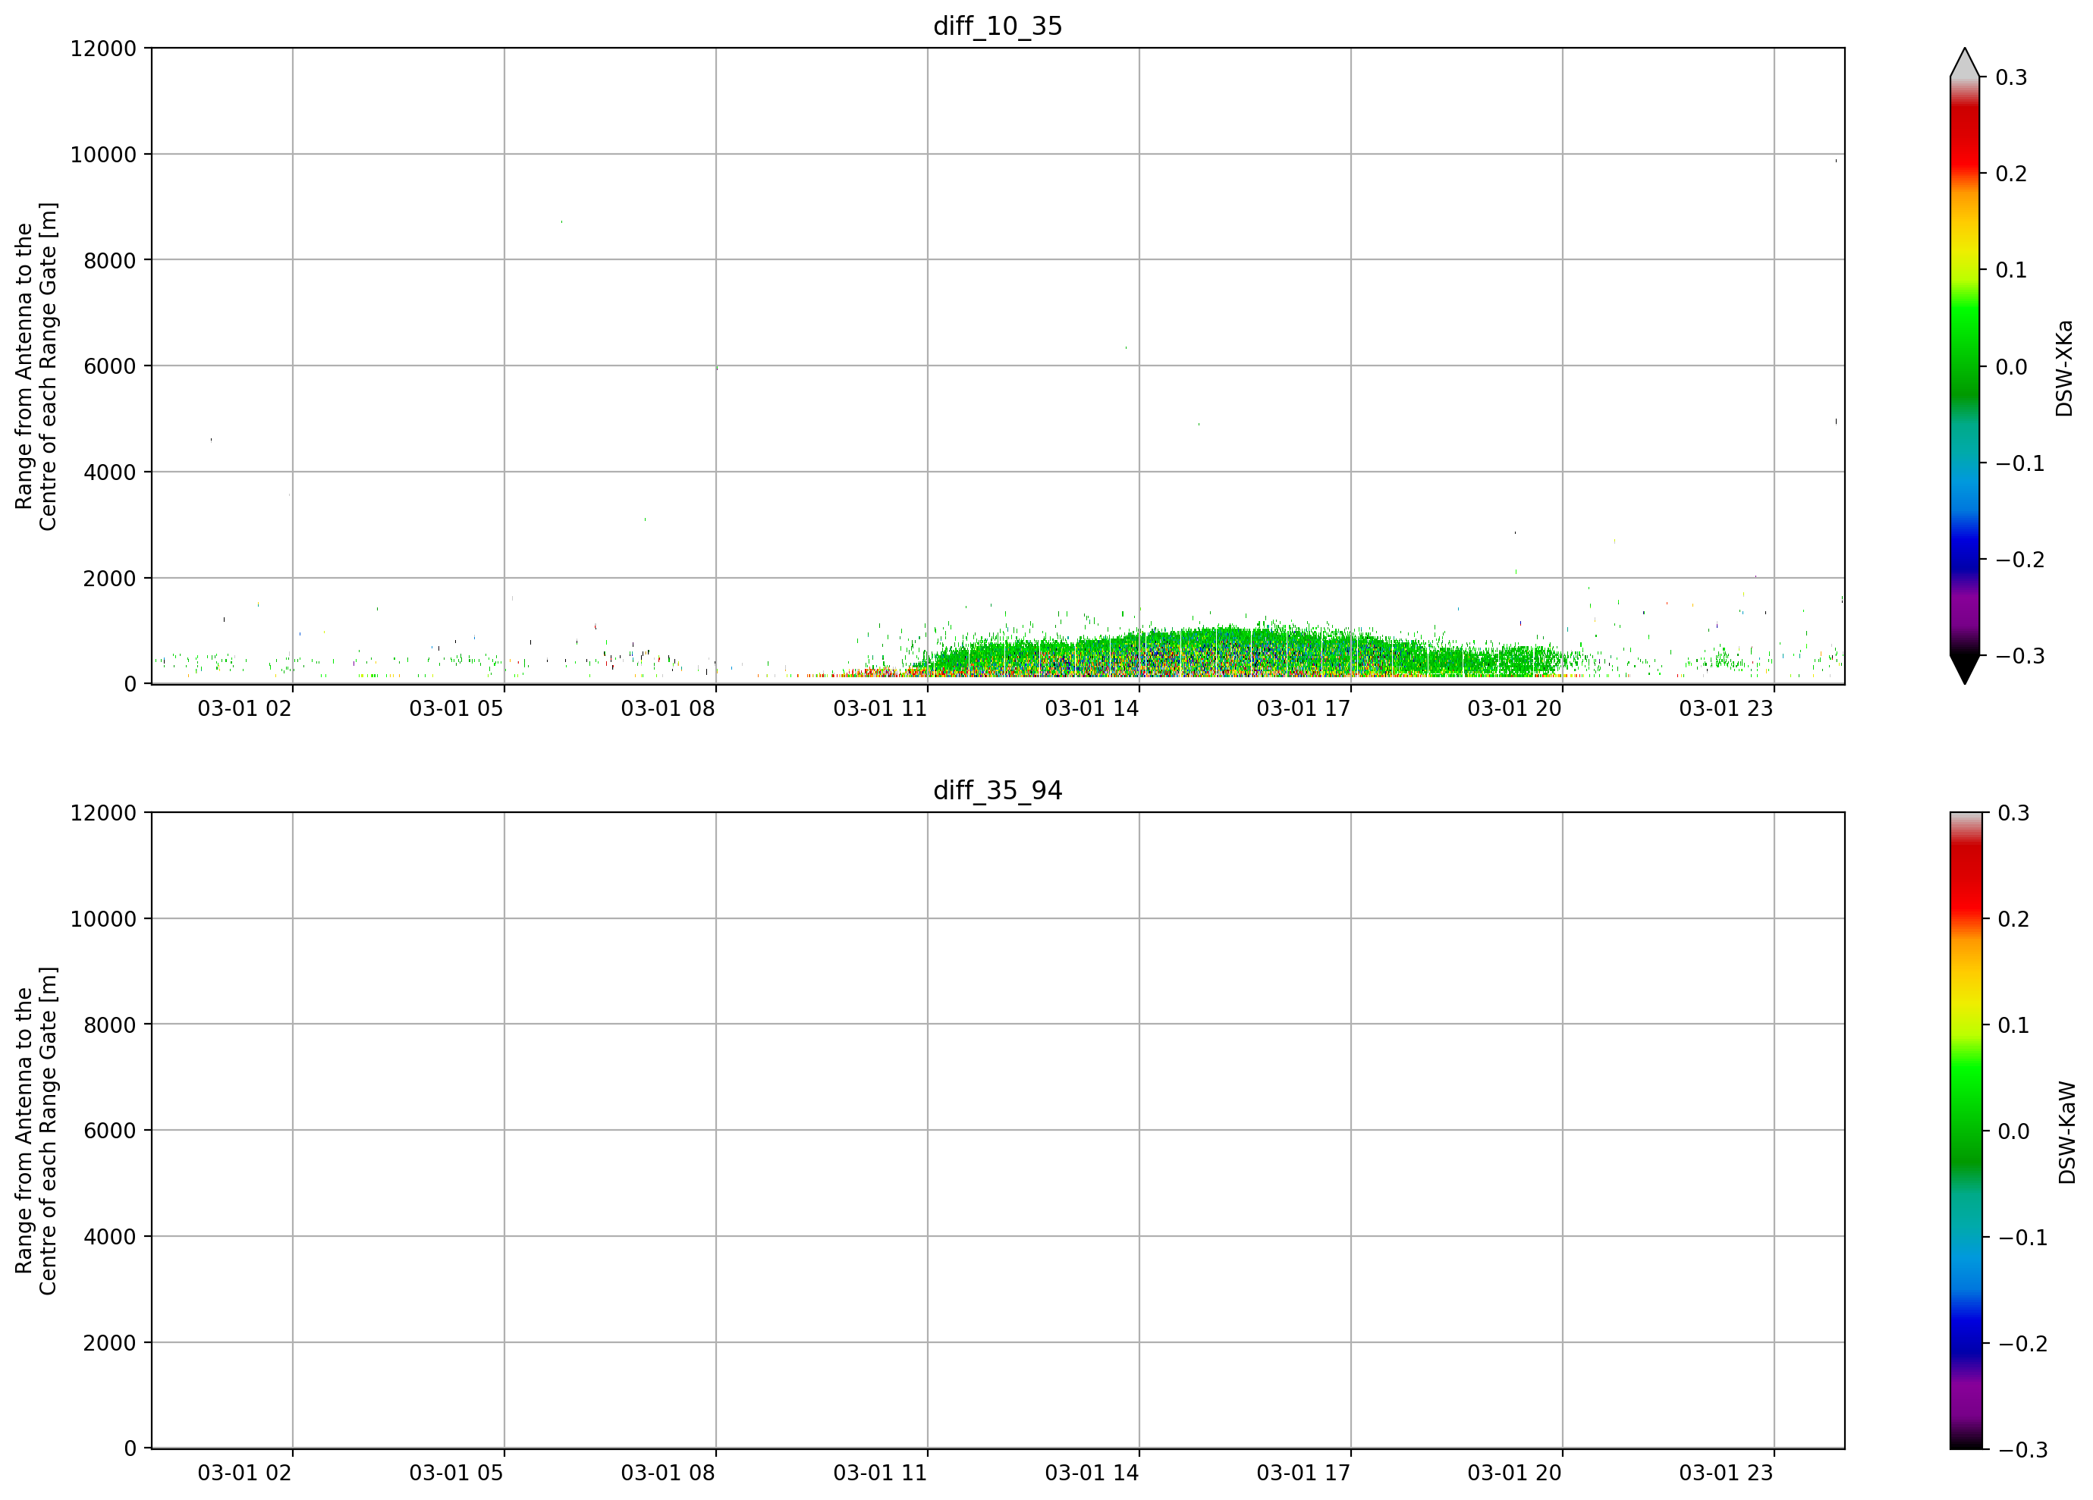Click the '03-01 17' time label of the top plot
The height and width of the screenshot is (1500, 2093).
tap(1303, 708)
